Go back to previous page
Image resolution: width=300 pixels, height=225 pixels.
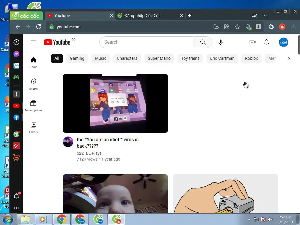point(18,27)
